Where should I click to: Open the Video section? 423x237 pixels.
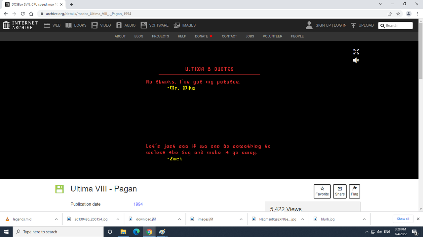coord(101,25)
